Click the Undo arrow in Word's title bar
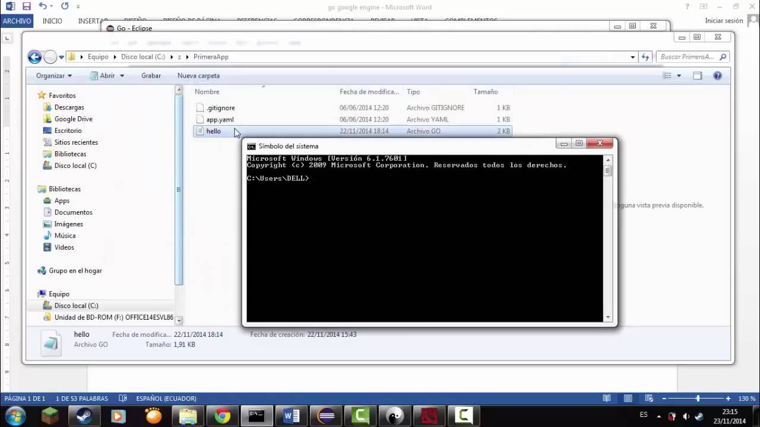Screen dimensions: 760x427 click(42, 7)
